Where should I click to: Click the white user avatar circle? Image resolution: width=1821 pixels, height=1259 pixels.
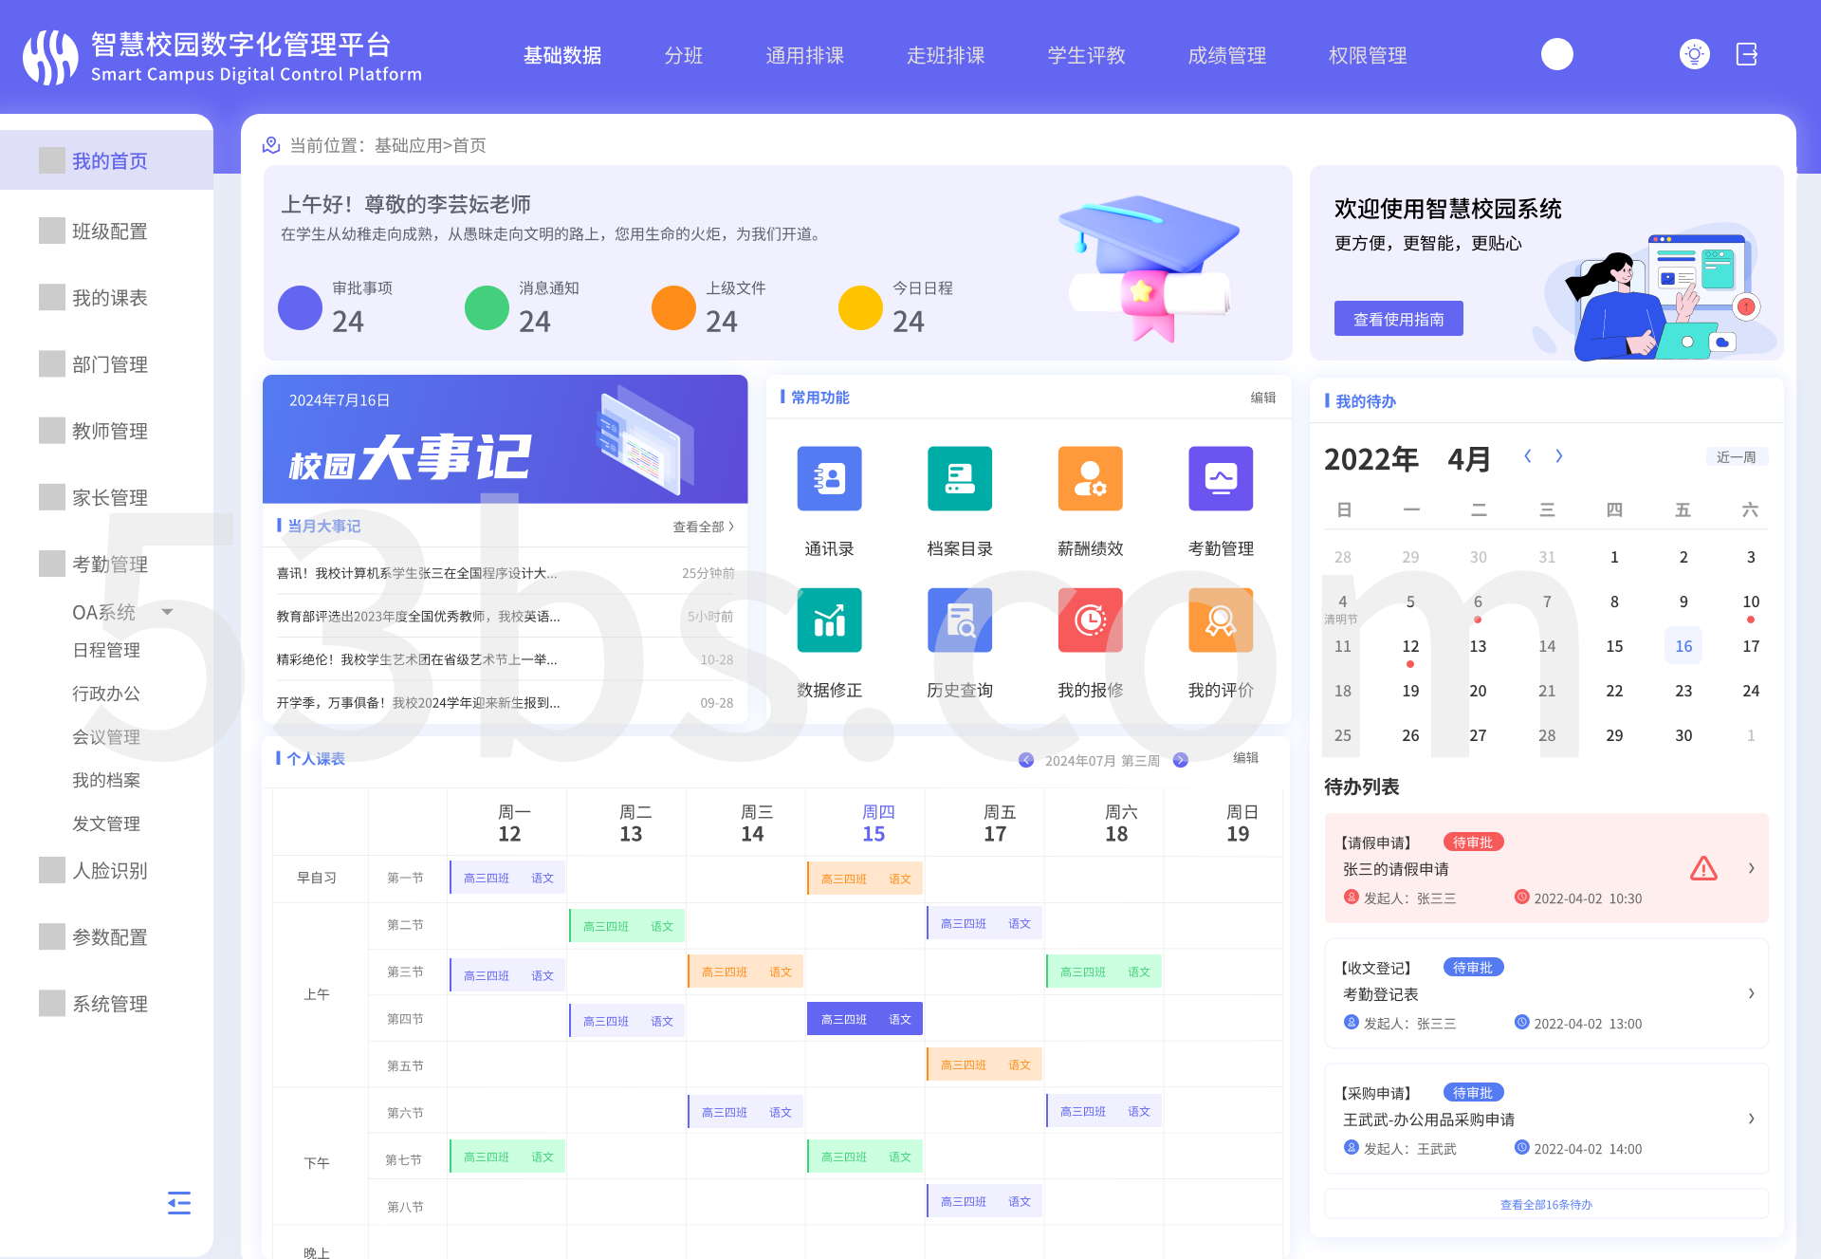click(1556, 54)
